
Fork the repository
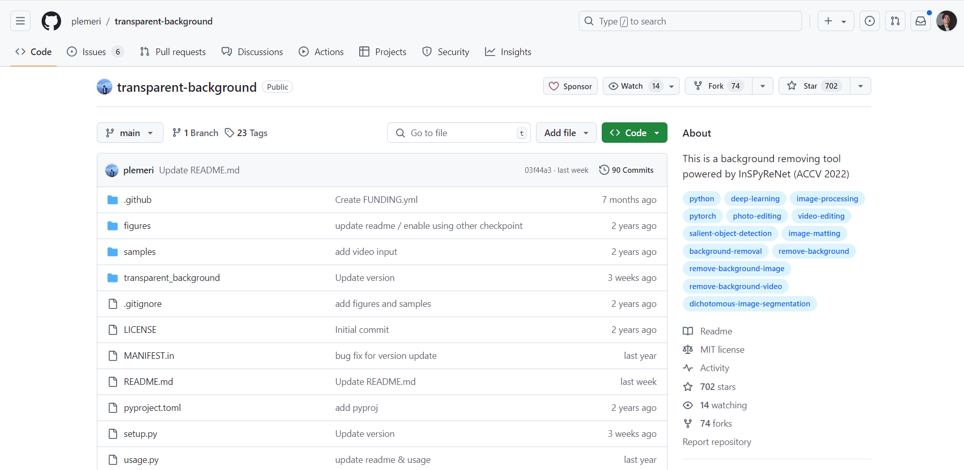click(717, 86)
